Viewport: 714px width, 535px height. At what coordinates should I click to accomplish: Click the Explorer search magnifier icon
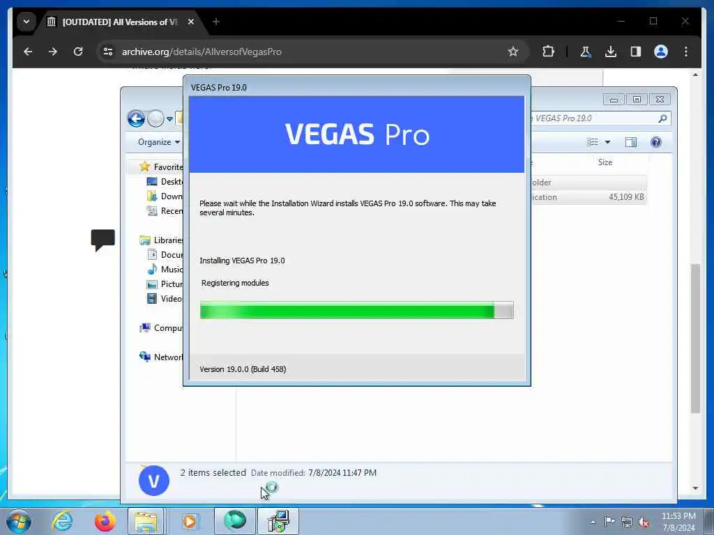[662, 118]
